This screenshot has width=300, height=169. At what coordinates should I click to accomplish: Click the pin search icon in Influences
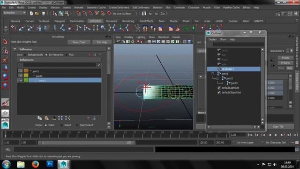(99, 65)
